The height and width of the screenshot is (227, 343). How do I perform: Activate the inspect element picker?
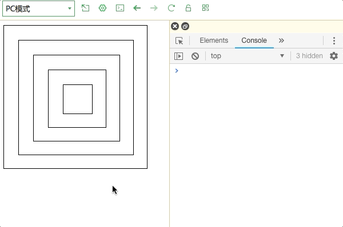[179, 41]
